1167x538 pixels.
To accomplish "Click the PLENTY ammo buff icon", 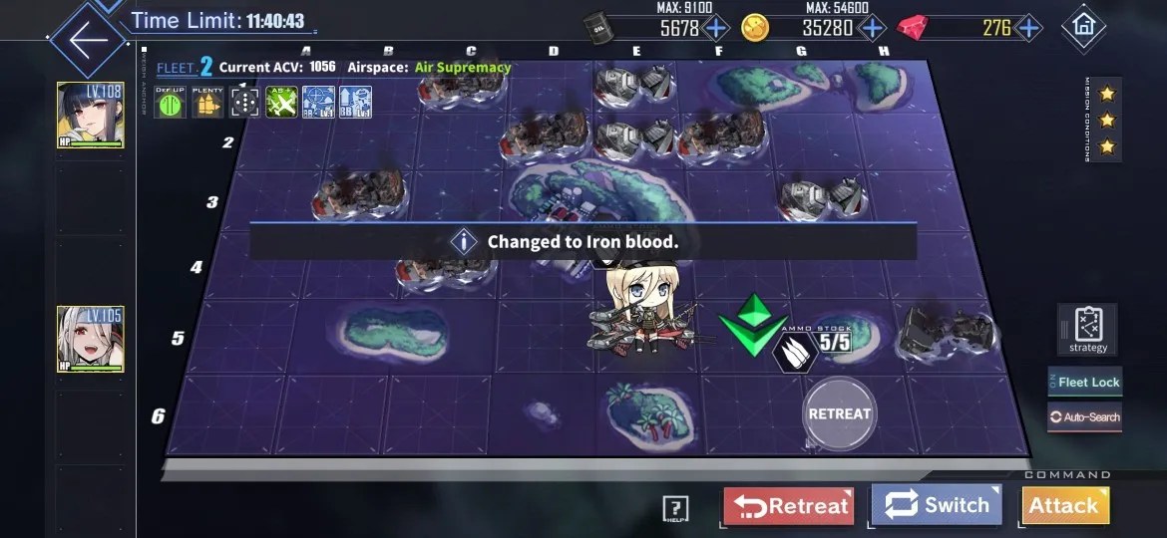I will [207, 102].
